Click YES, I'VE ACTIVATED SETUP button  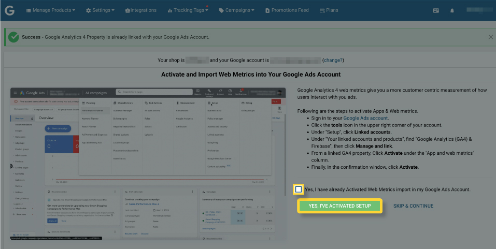(339, 206)
